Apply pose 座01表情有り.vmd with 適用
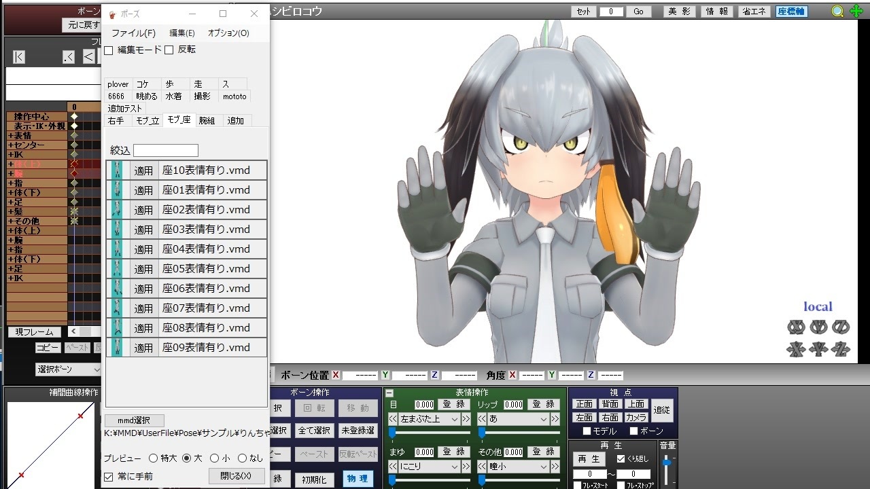Screen dimensions: 870x489 (143, 190)
